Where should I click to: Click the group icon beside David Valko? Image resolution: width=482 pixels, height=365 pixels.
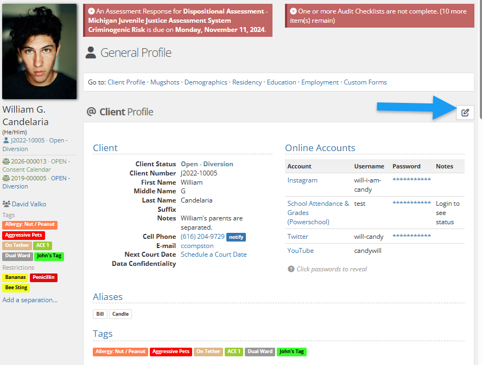tap(7, 204)
